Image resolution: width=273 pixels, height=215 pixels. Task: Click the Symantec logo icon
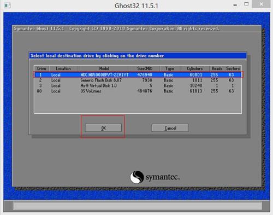pos(137,177)
